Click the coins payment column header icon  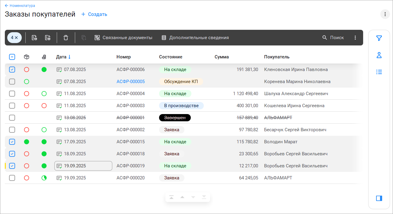coord(44,57)
